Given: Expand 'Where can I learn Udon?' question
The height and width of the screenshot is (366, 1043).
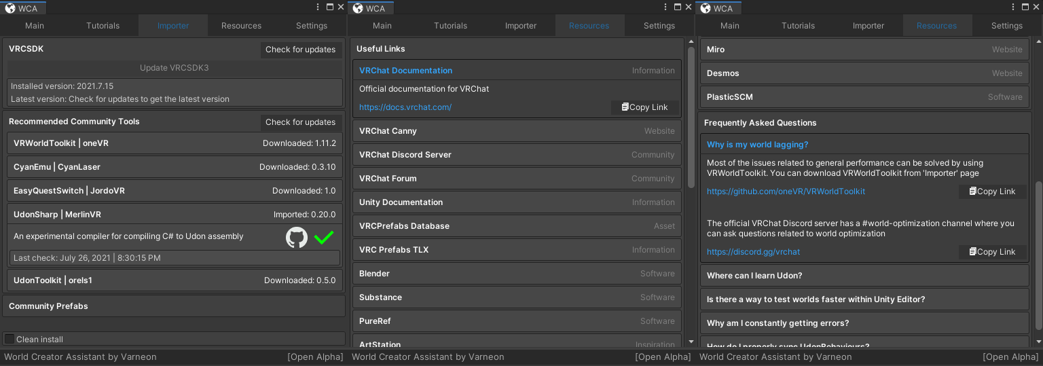Looking at the screenshot, I should click(864, 276).
